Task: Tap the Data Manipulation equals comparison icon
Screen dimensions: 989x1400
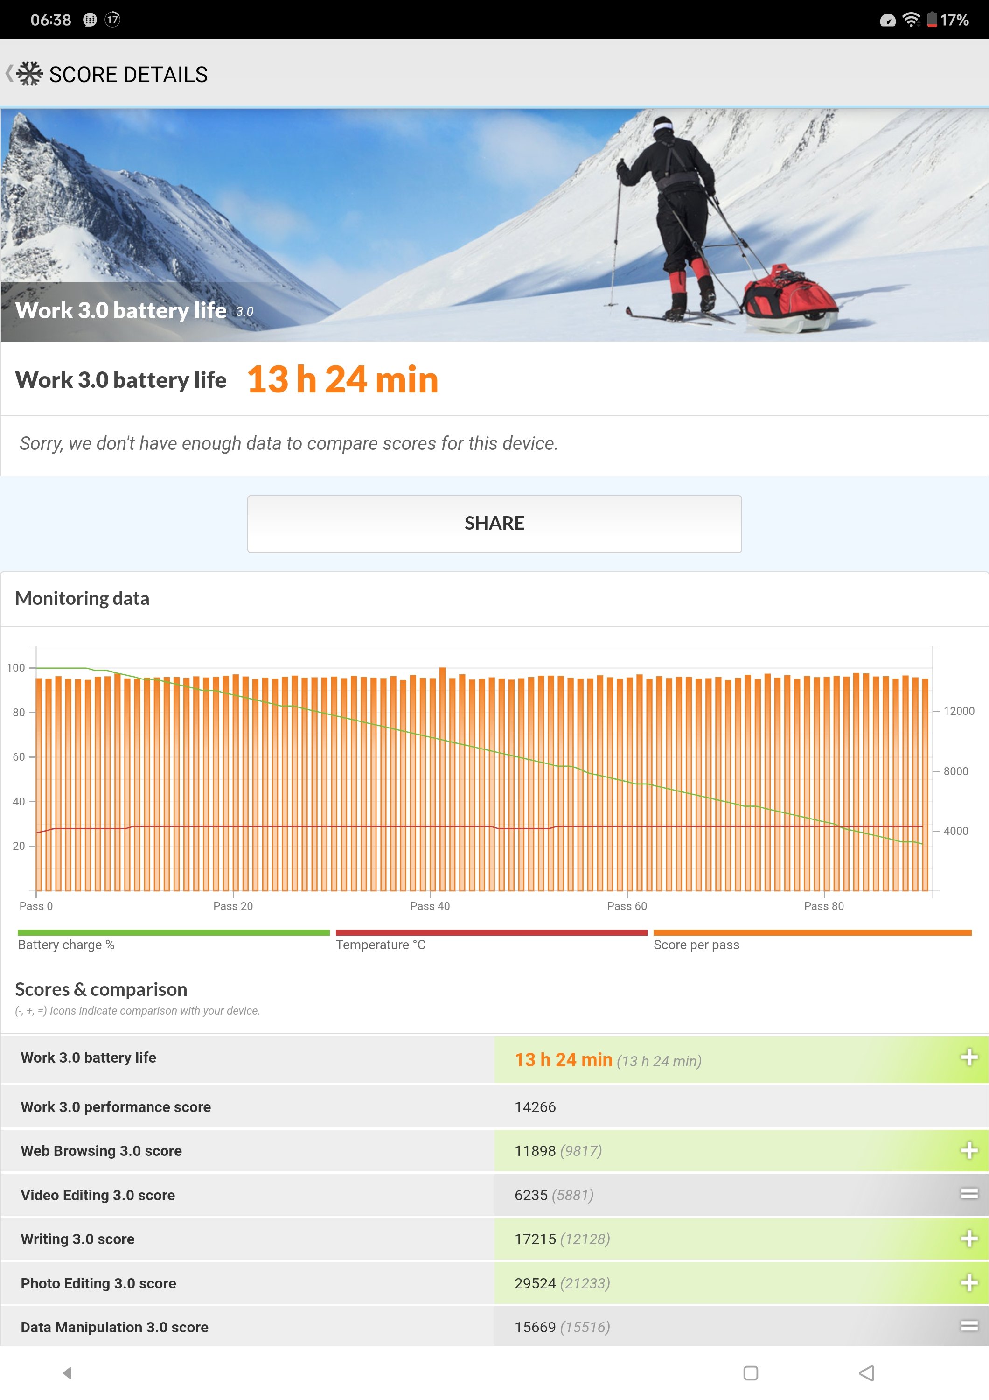Action: [968, 1326]
